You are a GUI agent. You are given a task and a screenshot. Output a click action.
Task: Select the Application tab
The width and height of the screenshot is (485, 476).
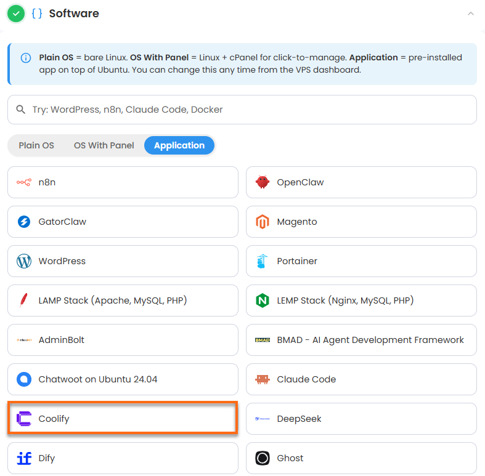pos(179,145)
